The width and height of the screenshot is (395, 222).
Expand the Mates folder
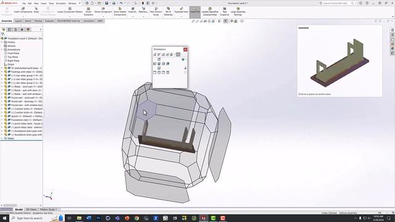tap(2, 138)
